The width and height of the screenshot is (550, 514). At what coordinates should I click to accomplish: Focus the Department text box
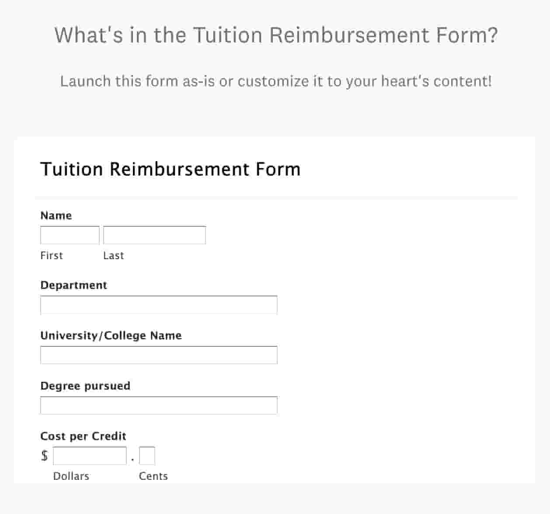[x=159, y=305]
